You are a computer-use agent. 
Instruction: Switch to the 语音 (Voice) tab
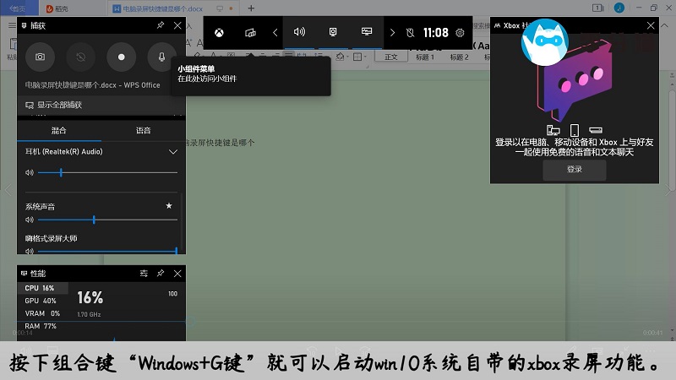pos(143,131)
